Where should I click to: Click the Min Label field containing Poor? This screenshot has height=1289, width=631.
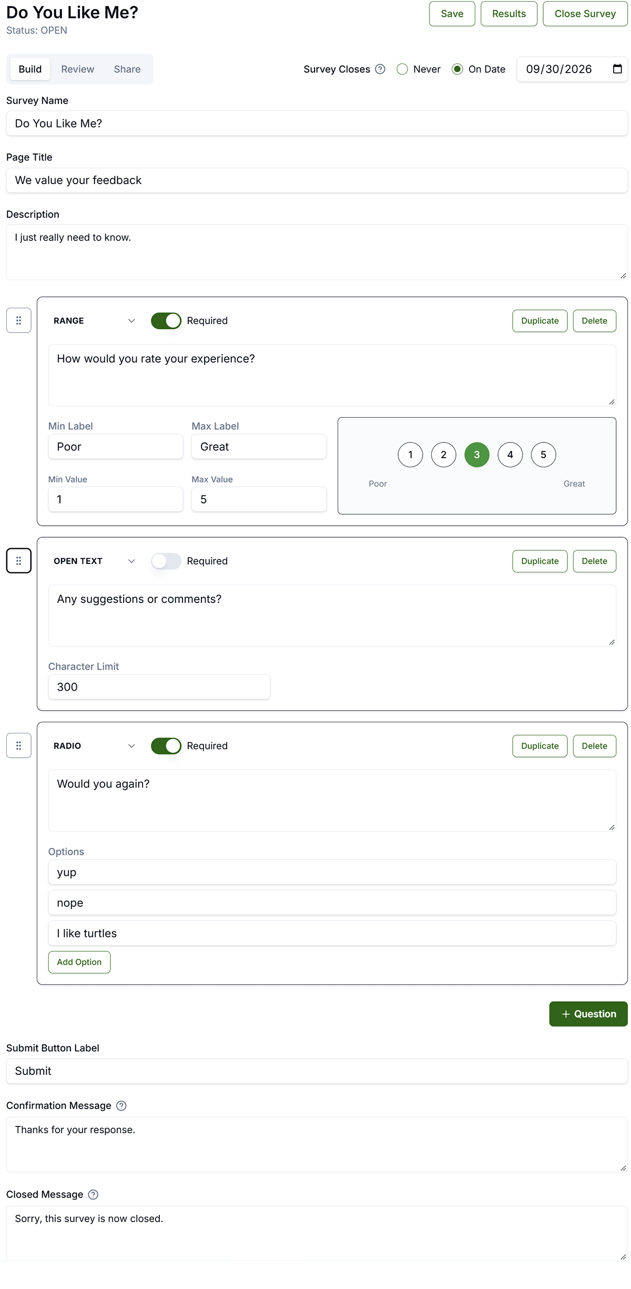click(116, 446)
